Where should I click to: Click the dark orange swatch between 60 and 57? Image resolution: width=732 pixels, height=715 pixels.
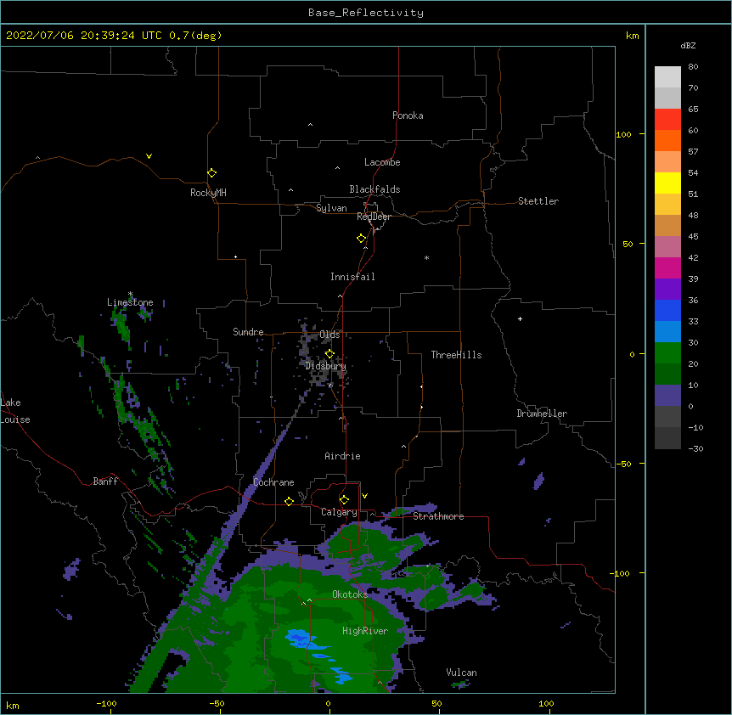667,140
